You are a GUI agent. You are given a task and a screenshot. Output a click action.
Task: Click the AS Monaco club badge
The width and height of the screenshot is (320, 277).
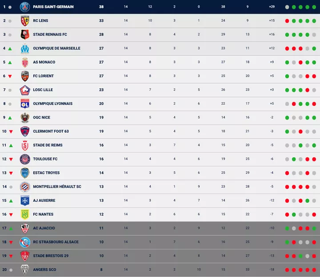[25, 62]
